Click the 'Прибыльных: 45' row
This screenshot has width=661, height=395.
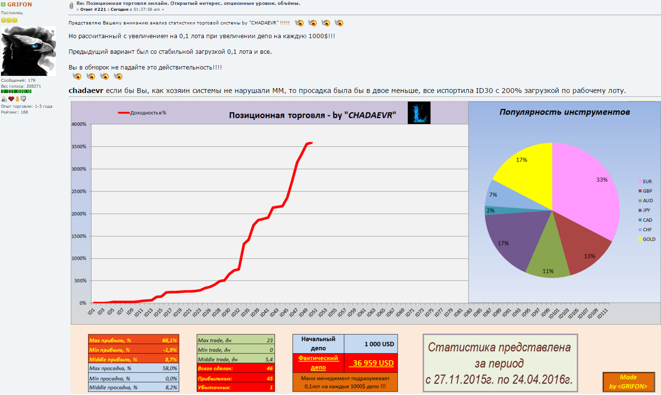tap(236, 378)
